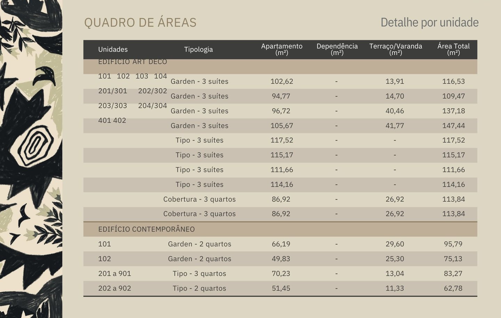The width and height of the screenshot is (501, 318).
Task: Click the apartment area value '114,16'
Action: tap(282, 185)
